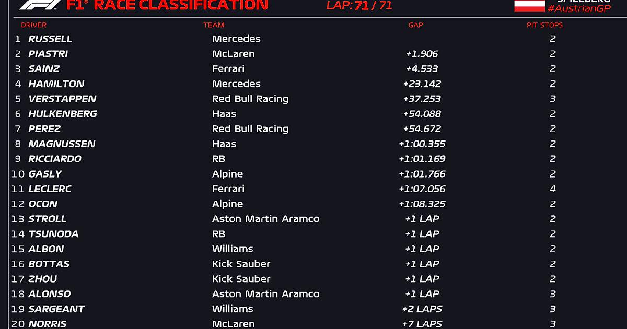Click the HULKENBERG driver name

[63, 114]
